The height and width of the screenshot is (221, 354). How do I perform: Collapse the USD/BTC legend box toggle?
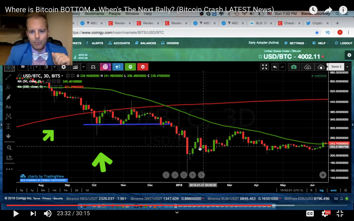pos(20,76)
